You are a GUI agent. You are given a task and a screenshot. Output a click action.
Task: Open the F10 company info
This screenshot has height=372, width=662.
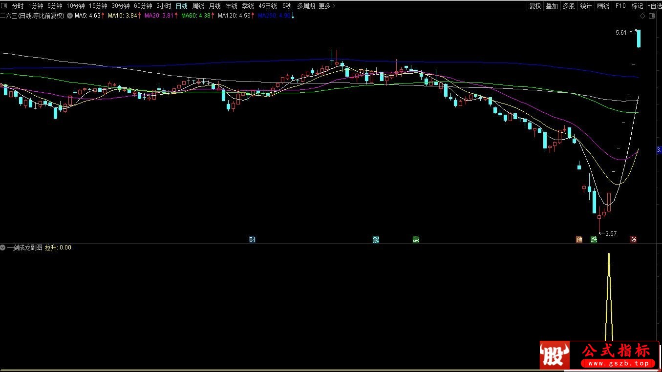point(620,6)
